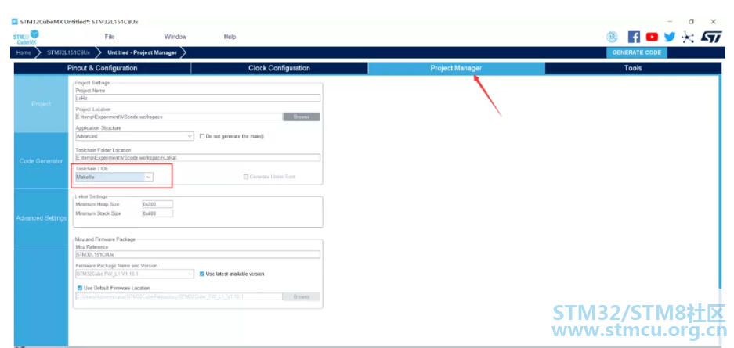Toggle Use Default Firmware Location checkbox

(80, 289)
